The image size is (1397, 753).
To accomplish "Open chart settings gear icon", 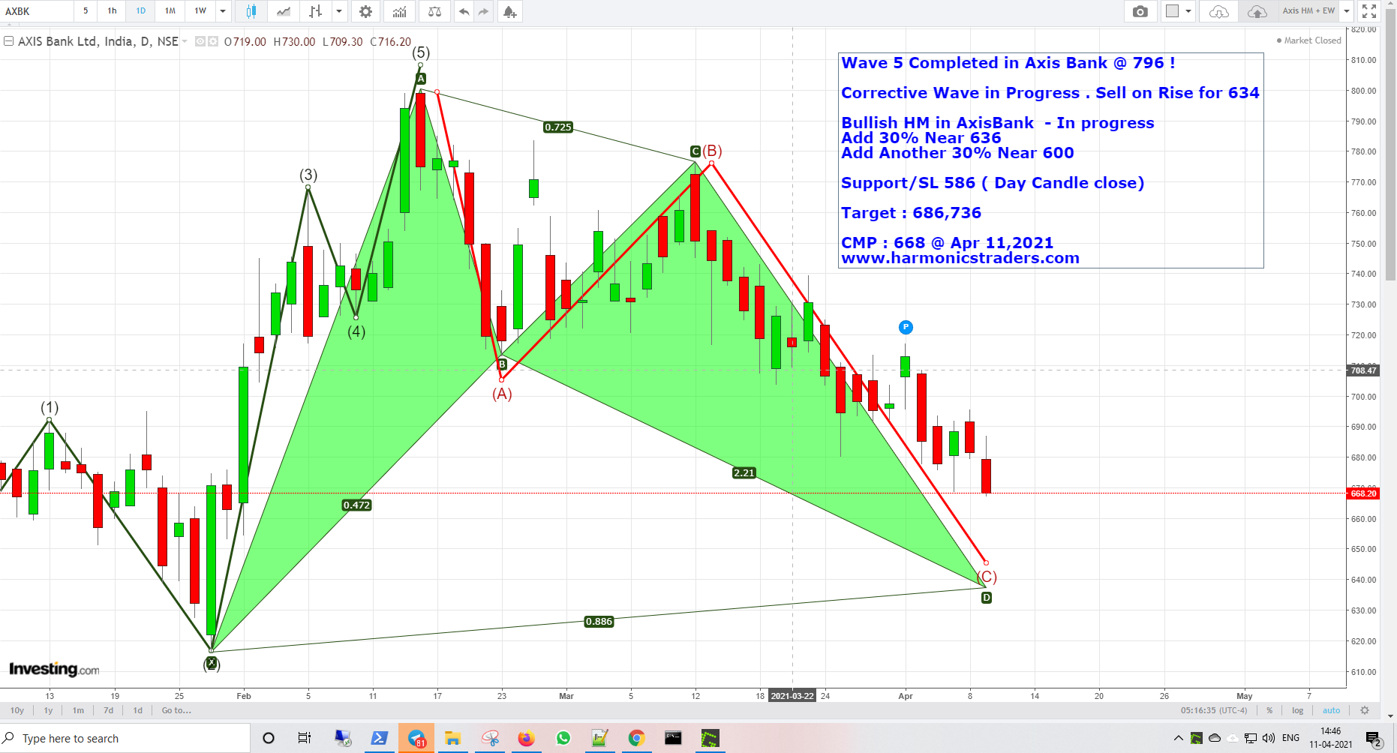I will coord(365,11).
